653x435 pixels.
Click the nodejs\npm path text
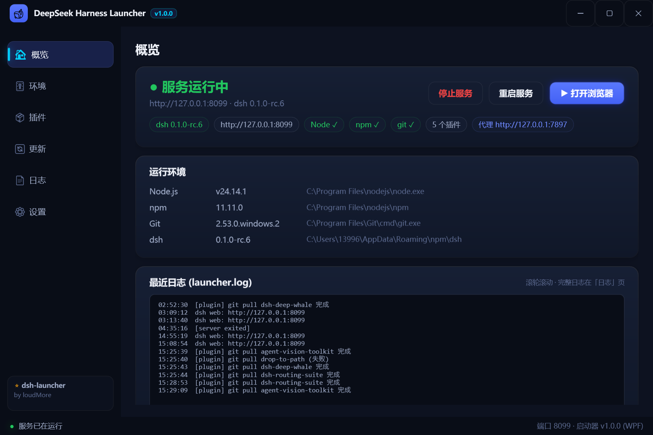[358, 207]
